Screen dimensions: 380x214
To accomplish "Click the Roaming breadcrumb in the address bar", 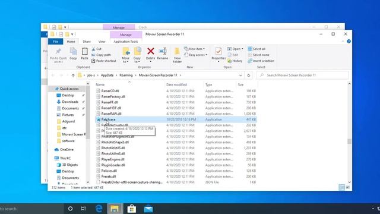I will coord(126,75).
